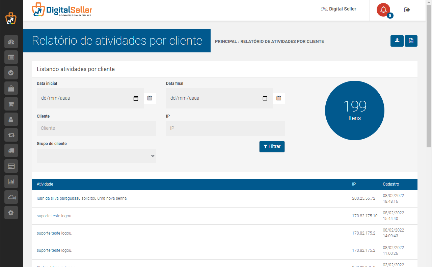Open the dashboard gauge icon in sidebar
This screenshot has height=267, width=432.
coord(11,42)
